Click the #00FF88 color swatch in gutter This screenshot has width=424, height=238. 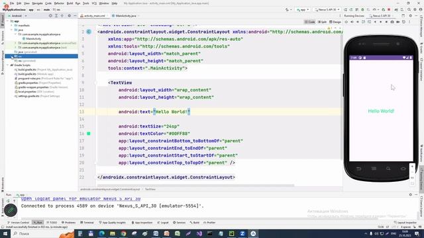pyautogui.click(x=88, y=134)
